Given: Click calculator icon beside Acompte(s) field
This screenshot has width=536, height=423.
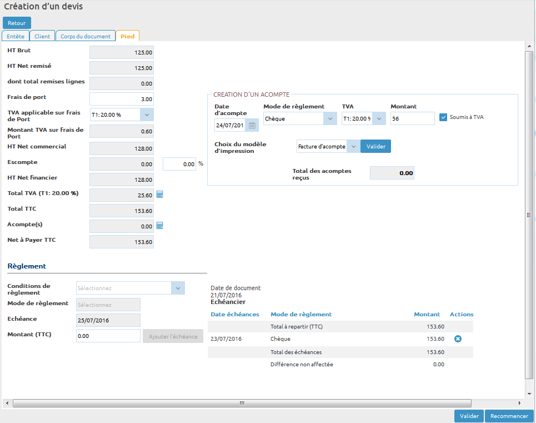Looking at the screenshot, I should pos(159,226).
